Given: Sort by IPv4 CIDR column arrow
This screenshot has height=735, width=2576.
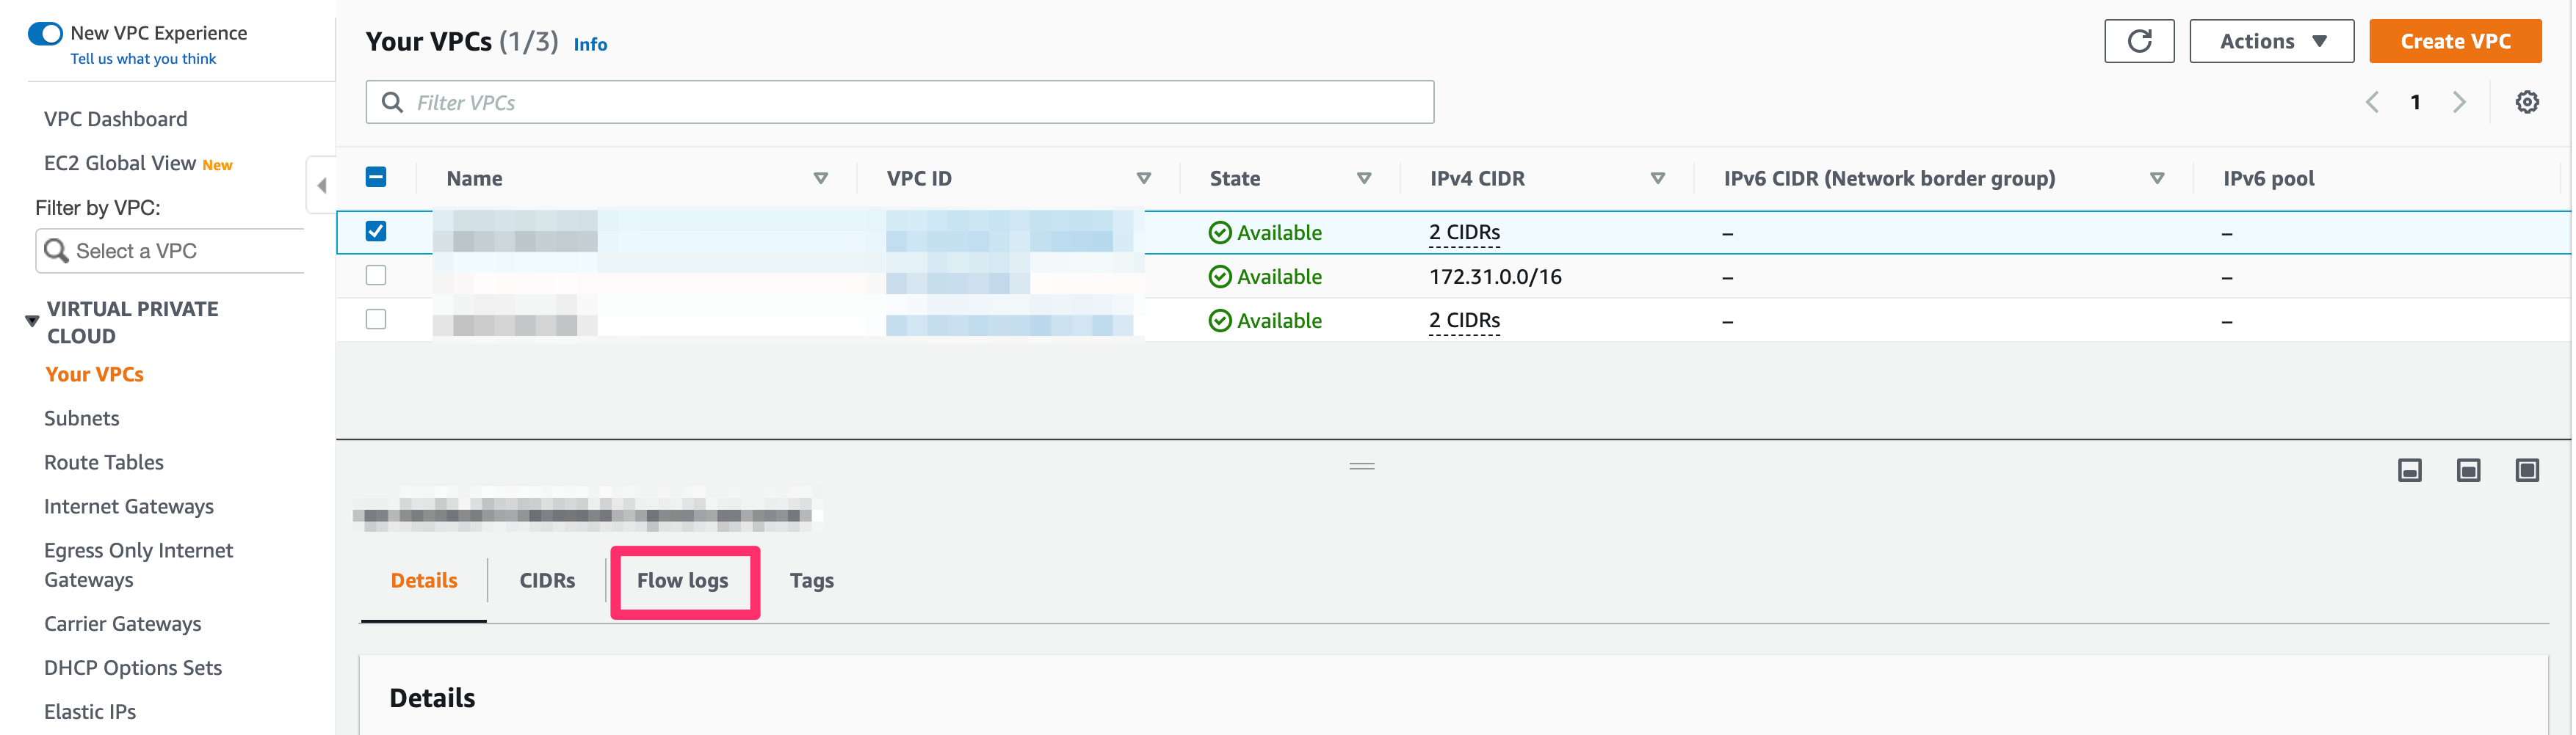Looking at the screenshot, I should click(1657, 179).
